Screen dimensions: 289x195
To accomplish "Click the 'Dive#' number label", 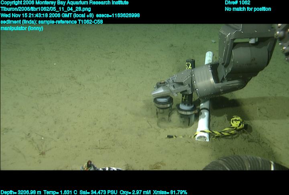I will (x=238, y=2).
